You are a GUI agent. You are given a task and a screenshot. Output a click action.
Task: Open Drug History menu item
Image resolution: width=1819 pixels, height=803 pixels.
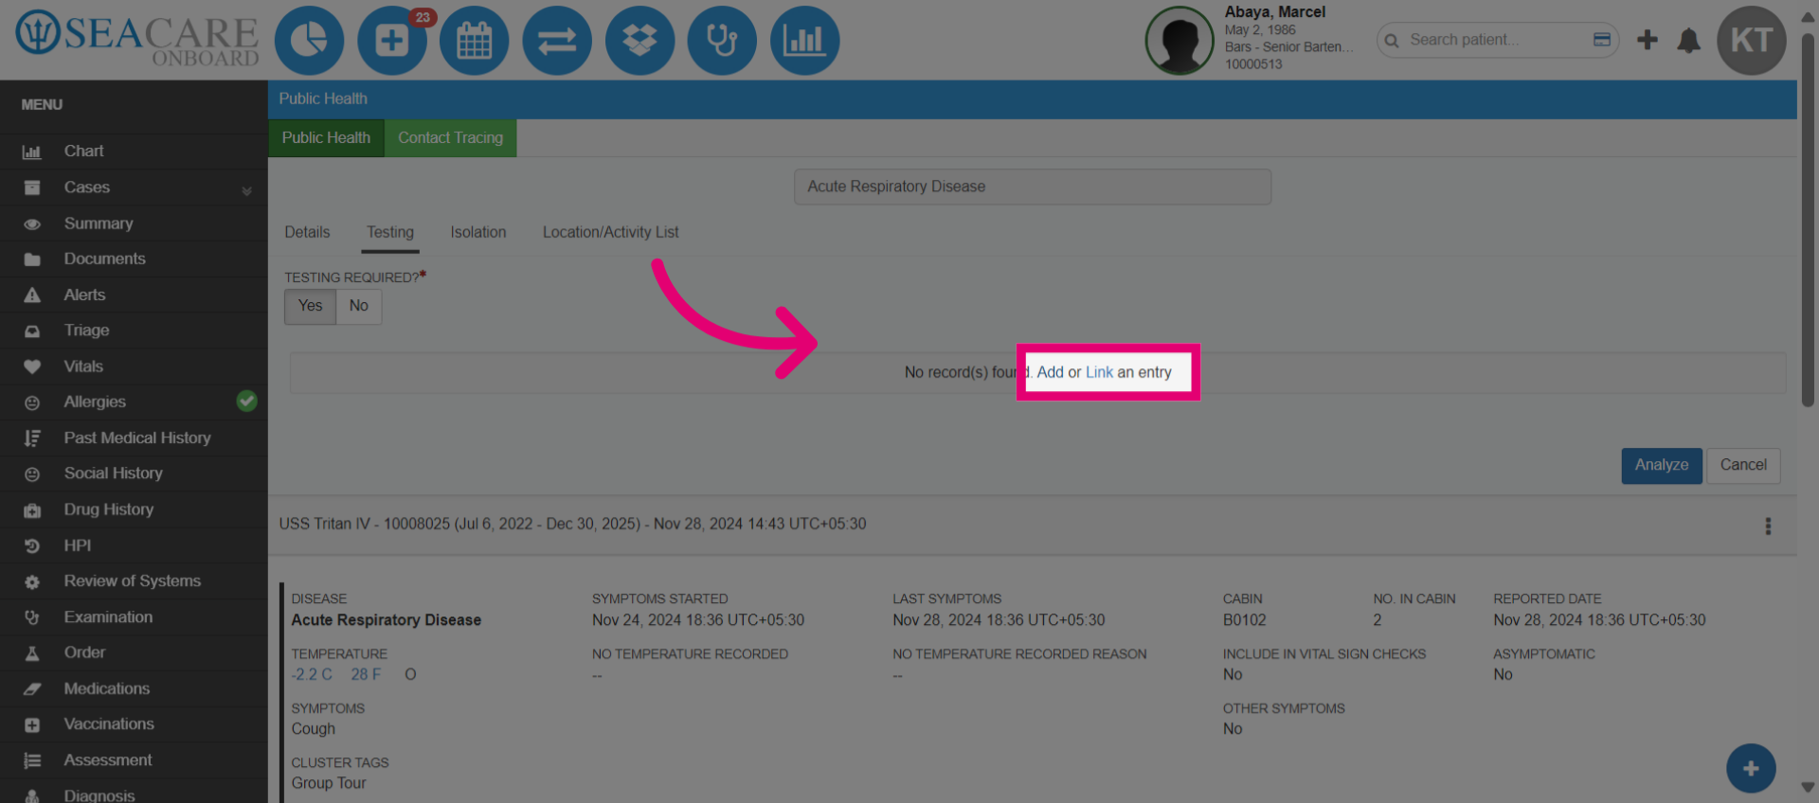coord(134,509)
